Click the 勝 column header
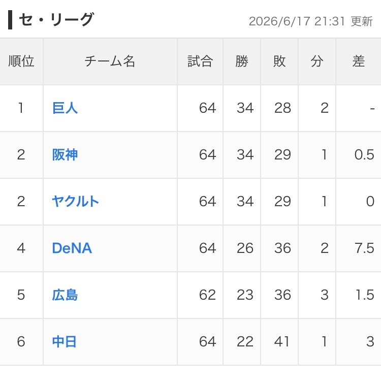Screen dimensions: 381x382 click(242, 61)
